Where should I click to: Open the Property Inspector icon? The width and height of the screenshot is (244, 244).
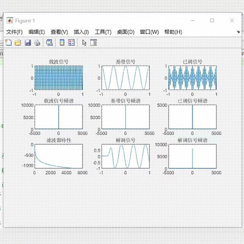(93, 43)
